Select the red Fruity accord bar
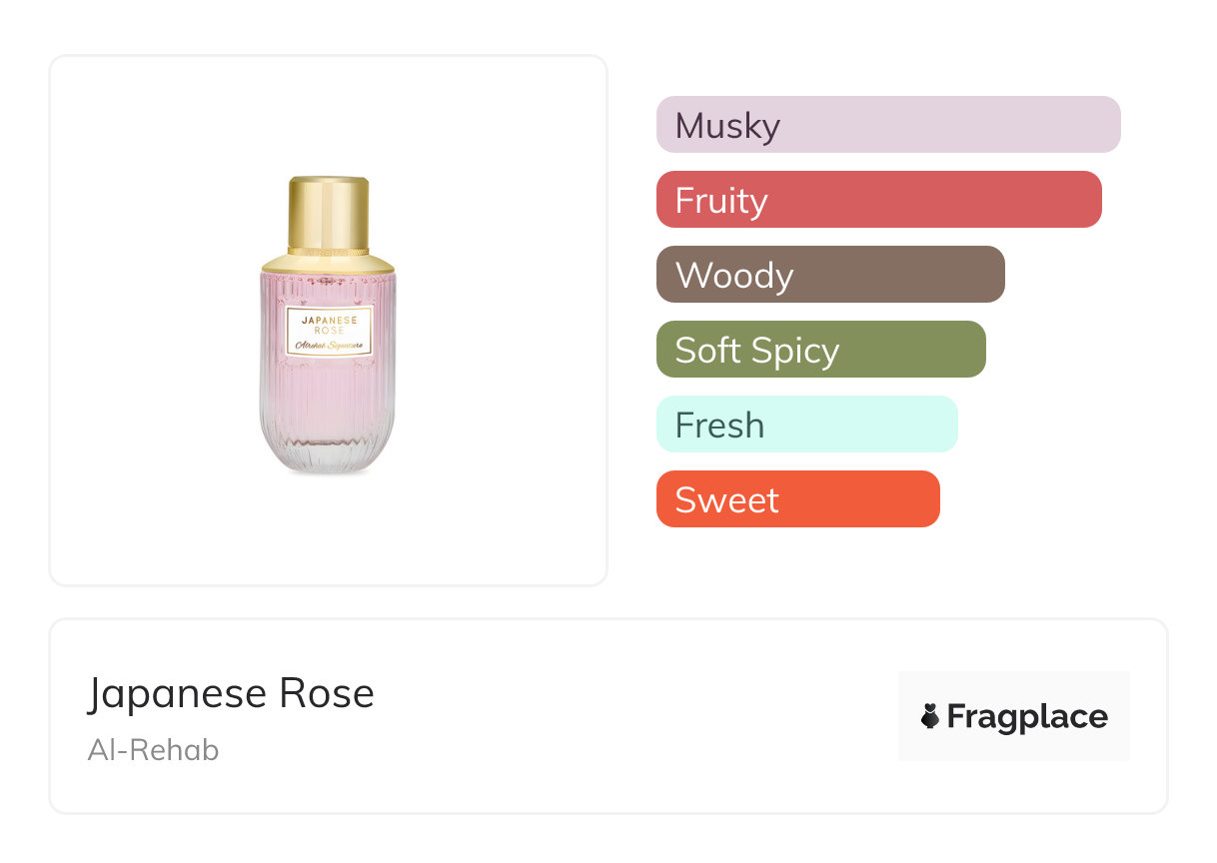 tap(878, 200)
